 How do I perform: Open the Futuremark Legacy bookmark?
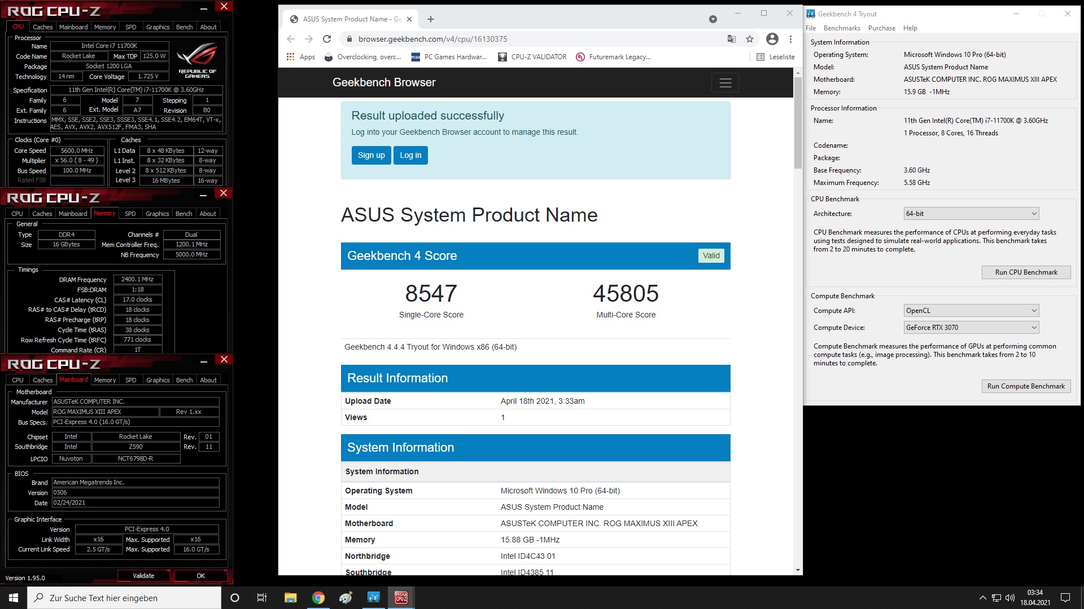(x=613, y=57)
